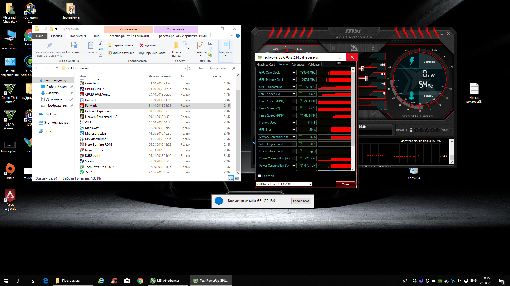
Task: Click Paste icon in Explorer ribbon
Action: coord(91,48)
